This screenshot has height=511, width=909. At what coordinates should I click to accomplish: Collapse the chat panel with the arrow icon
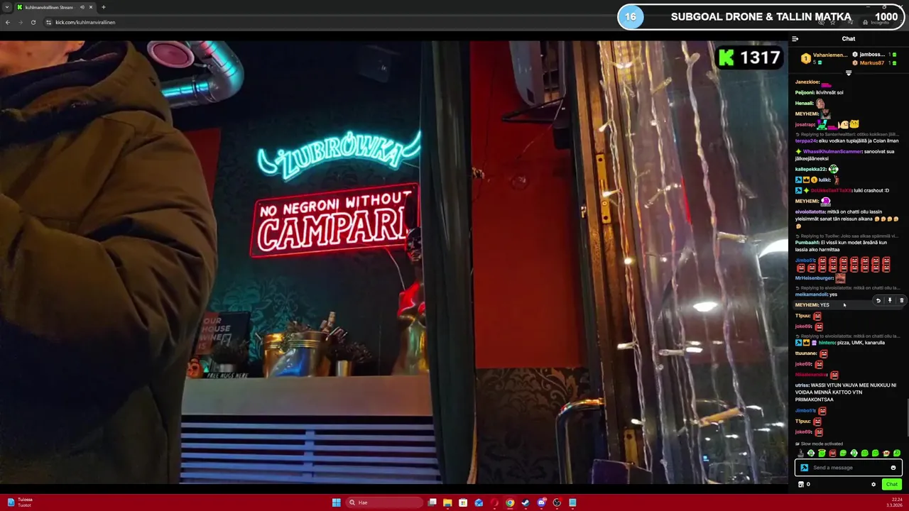(x=795, y=39)
